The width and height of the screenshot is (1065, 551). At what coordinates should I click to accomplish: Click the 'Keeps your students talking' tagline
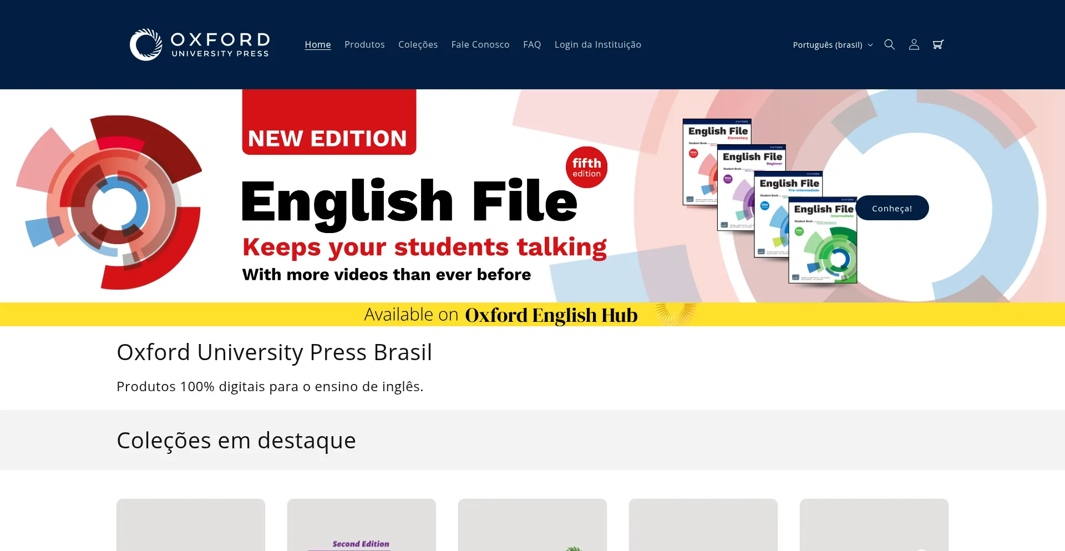point(424,247)
